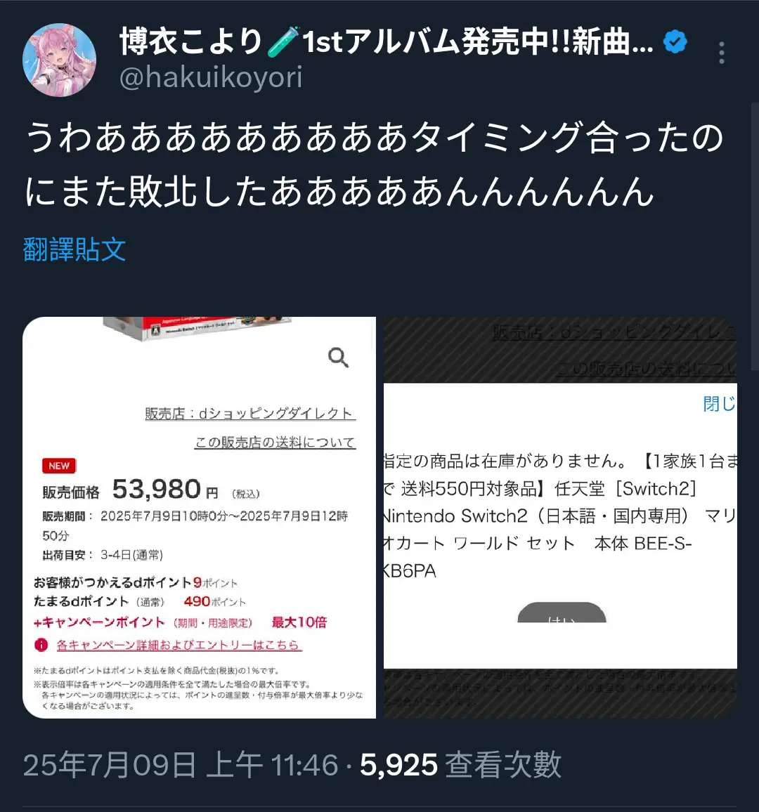Click the 閉じ close text in the popup
This screenshot has width=759, height=812.
(x=720, y=403)
